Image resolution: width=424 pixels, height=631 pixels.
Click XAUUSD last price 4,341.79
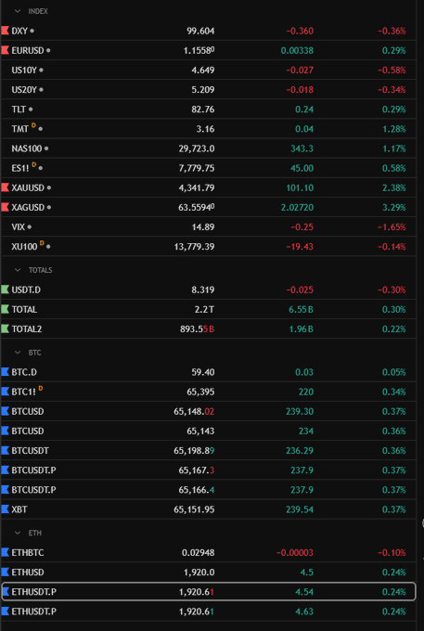click(x=197, y=188)
